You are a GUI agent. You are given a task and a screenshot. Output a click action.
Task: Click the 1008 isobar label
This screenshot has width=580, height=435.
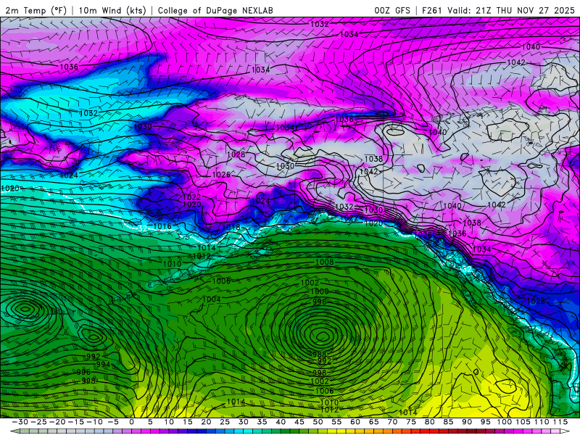click(x=324, y=262)
